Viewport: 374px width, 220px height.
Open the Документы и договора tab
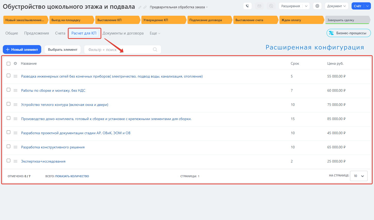[123, 33]
